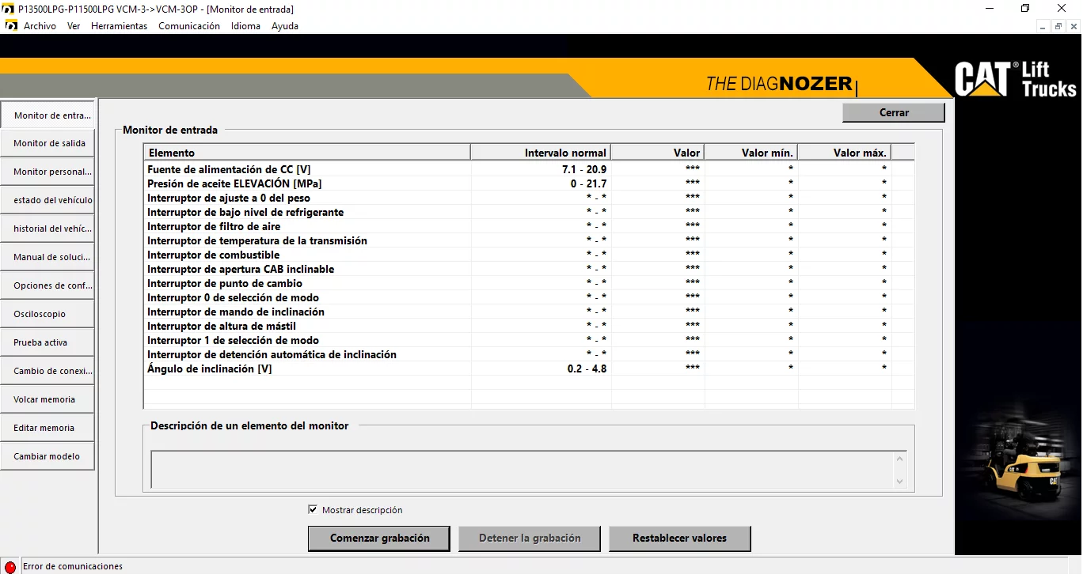Image resolution: width=1083 pixels, height=582 pixels.
Task: Open the Idioma menu
Action: click(245, 25)
